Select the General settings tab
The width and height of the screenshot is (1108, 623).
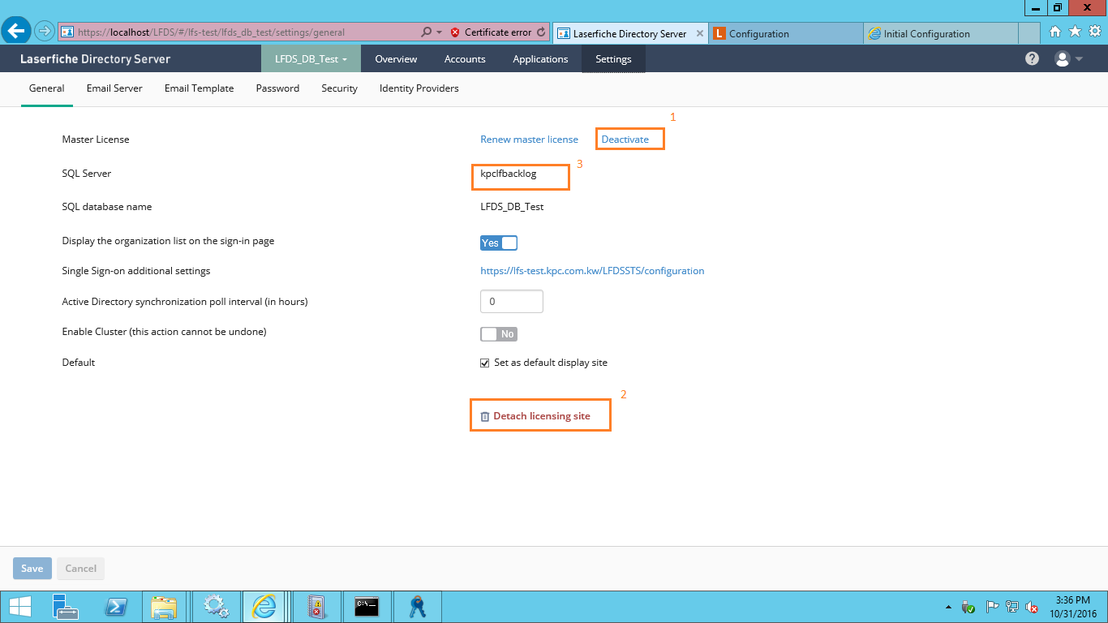(x=46, y=88)
